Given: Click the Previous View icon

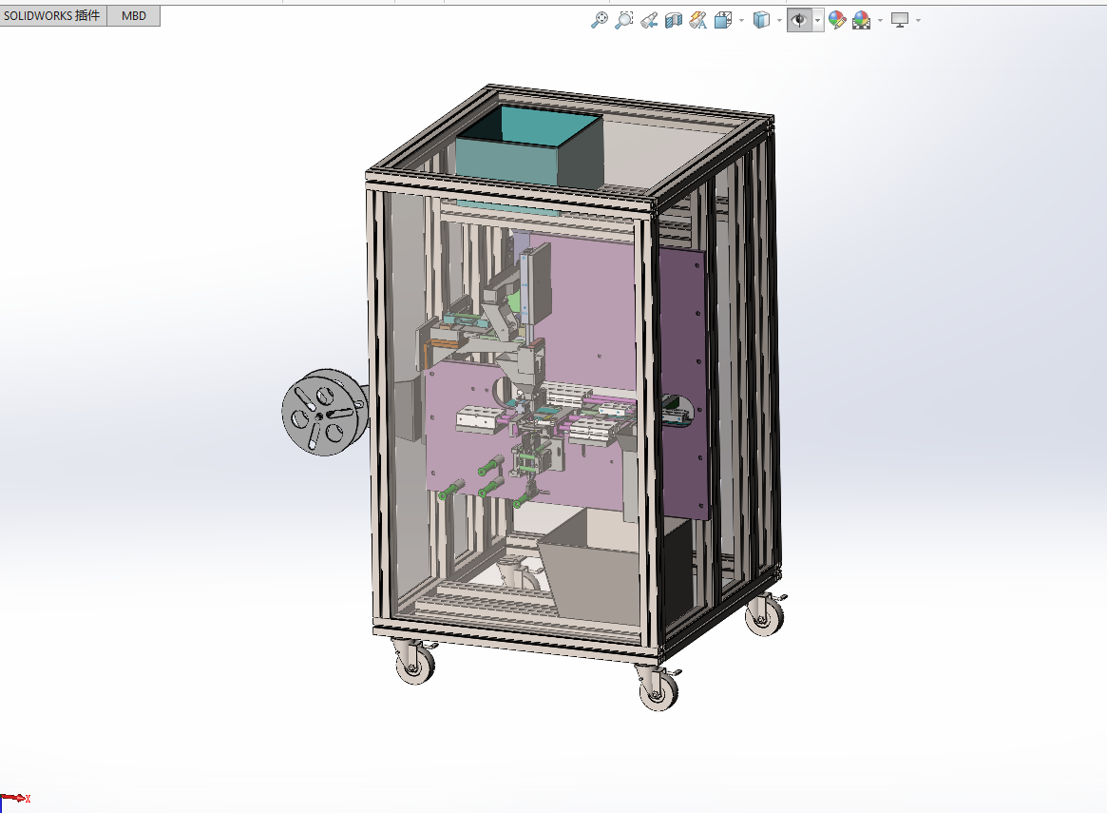Looking at the screenshot, I should tap(649, 21).
